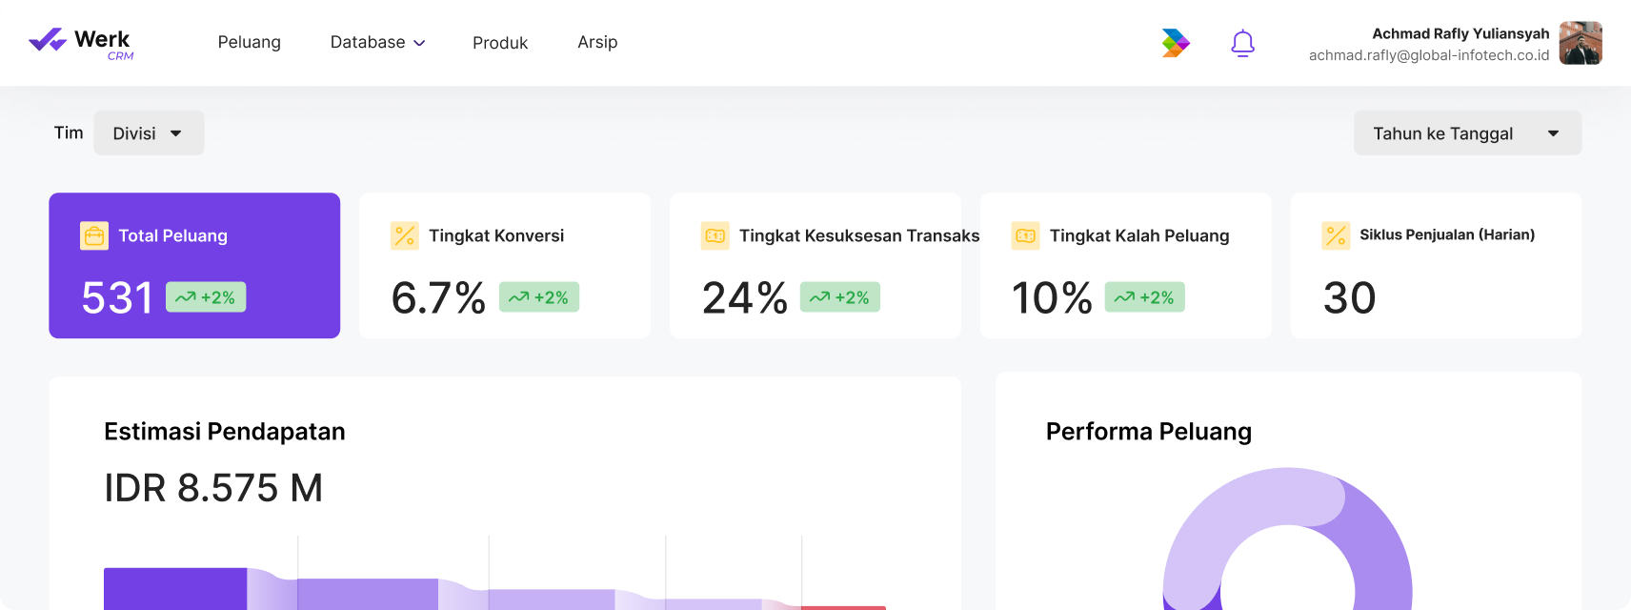Open the Peluang menu item
The height and width of the screenshot is (610, 1631).
coord(250,42)
